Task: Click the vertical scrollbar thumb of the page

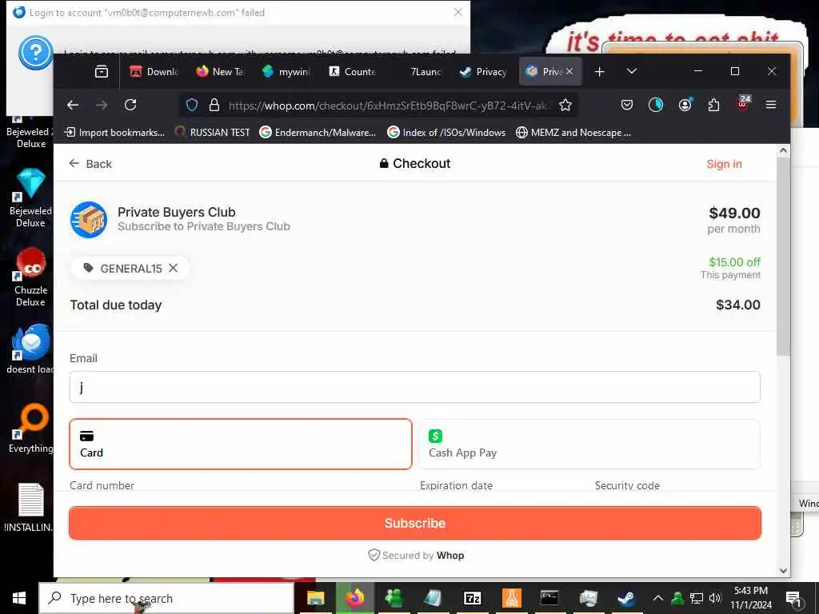Action: tap(783, 256)
